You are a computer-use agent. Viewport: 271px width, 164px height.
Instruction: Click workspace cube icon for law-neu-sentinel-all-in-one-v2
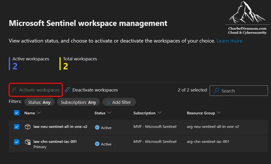28,127
